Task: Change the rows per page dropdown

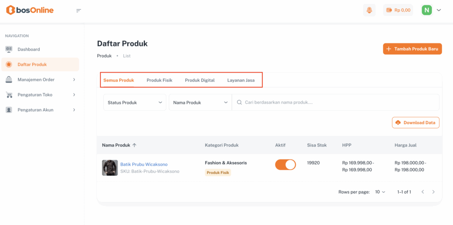Action: pos(380,192)
